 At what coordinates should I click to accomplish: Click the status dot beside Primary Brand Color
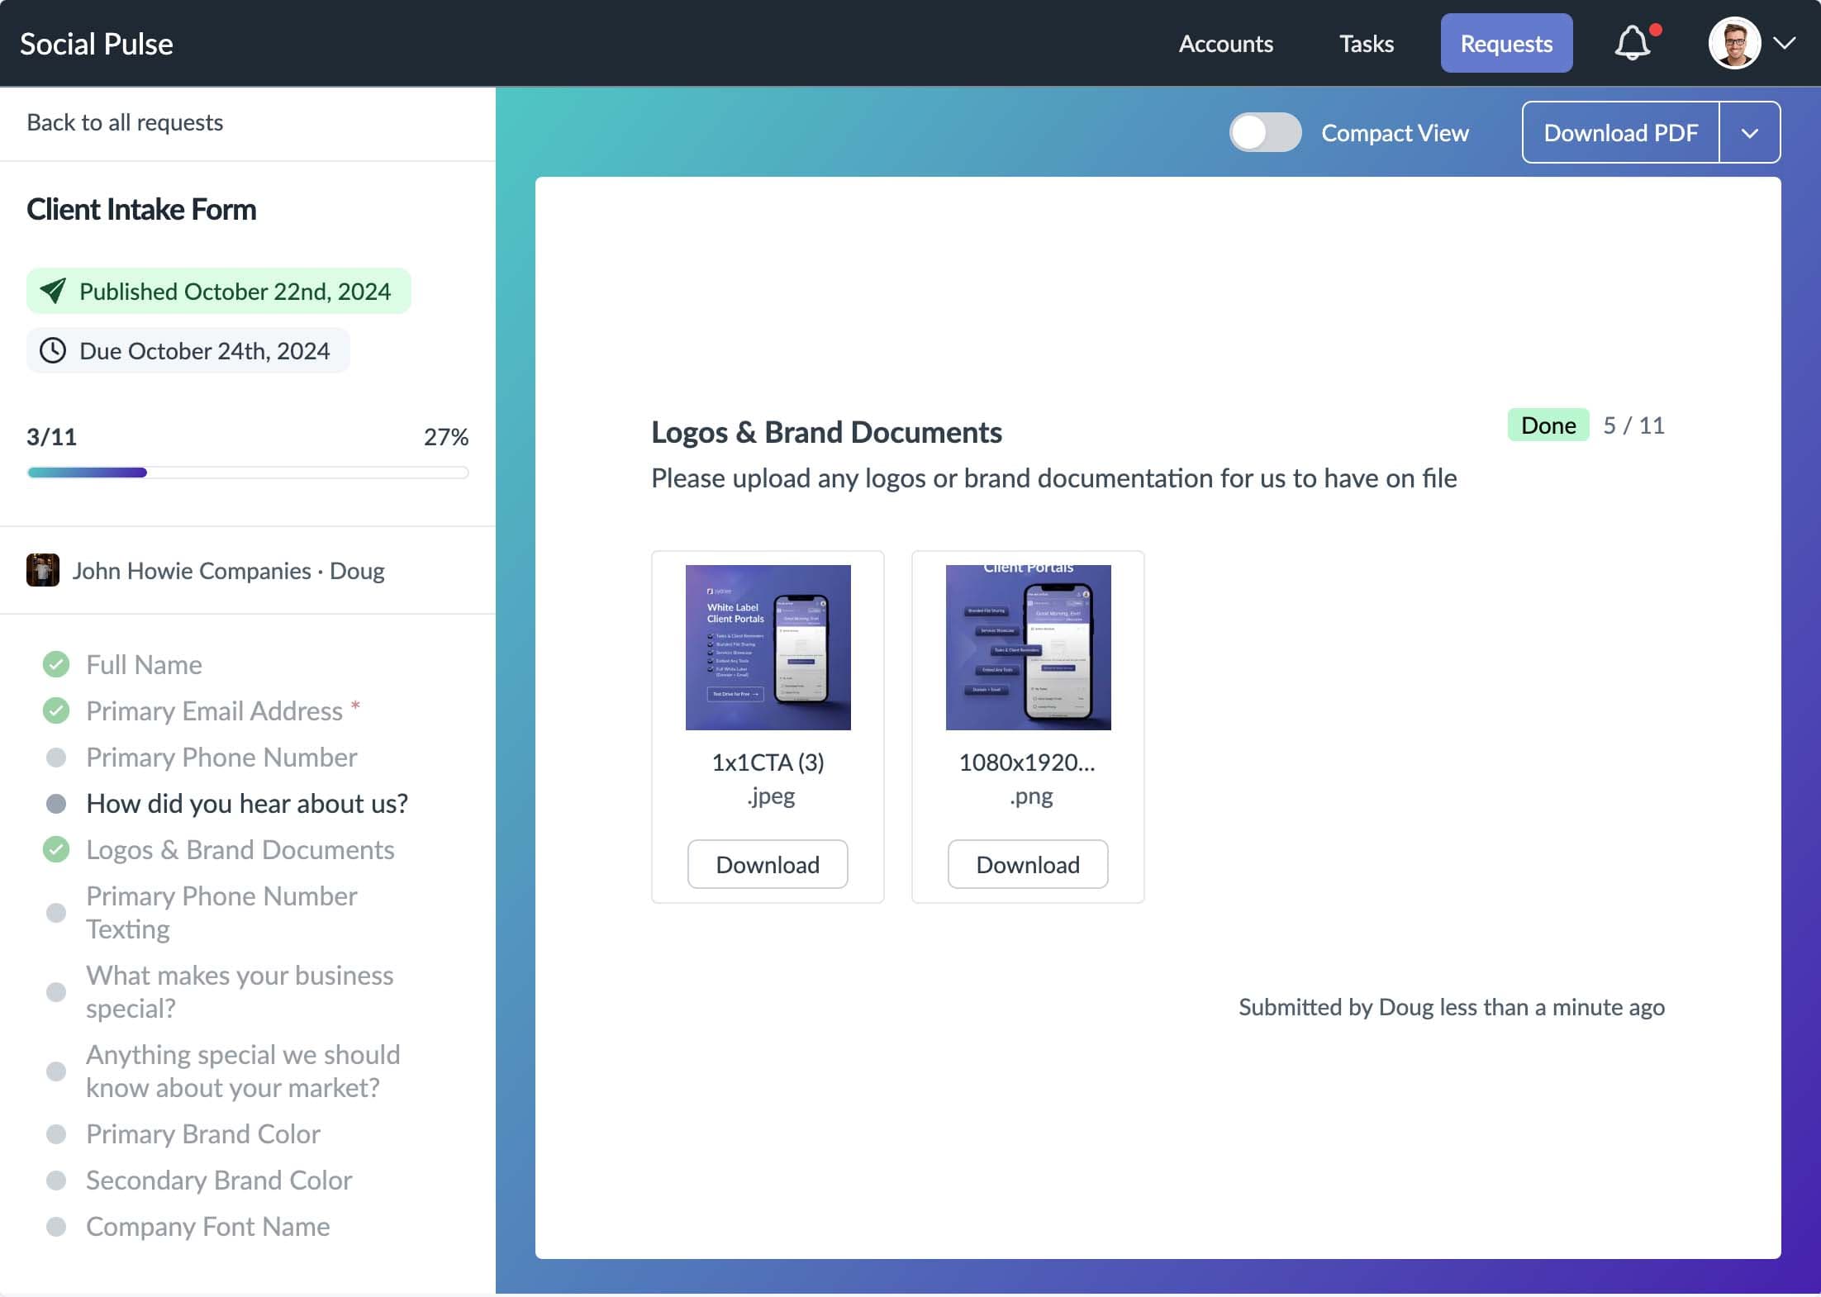(x=56, y=1133)
